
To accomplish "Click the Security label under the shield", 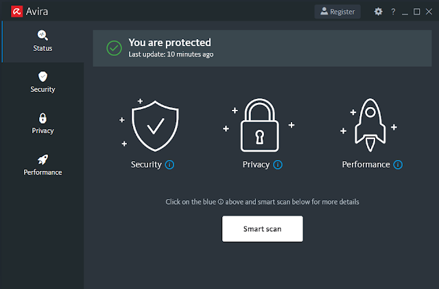I will [146, 165].
